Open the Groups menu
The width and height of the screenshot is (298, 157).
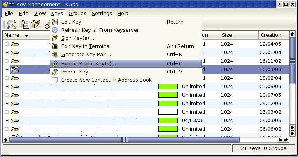77,14
